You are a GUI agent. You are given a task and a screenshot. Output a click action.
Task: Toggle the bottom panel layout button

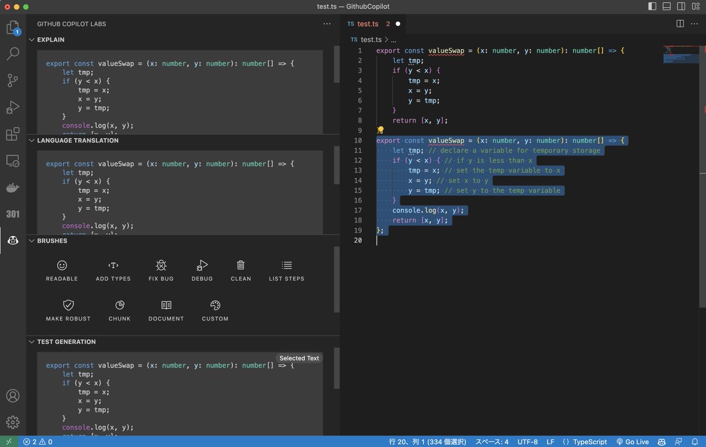667,6
